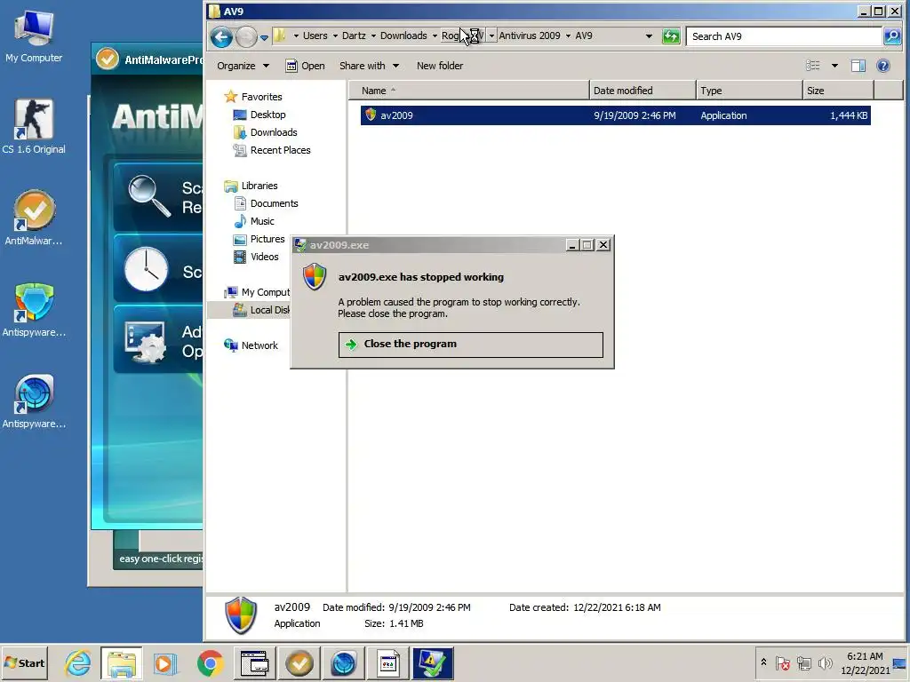Click the gear options icon in AntiMalwarePro
Image resolution: width=910 pixels, height=682 pixels.
click(x=145, y=342)
